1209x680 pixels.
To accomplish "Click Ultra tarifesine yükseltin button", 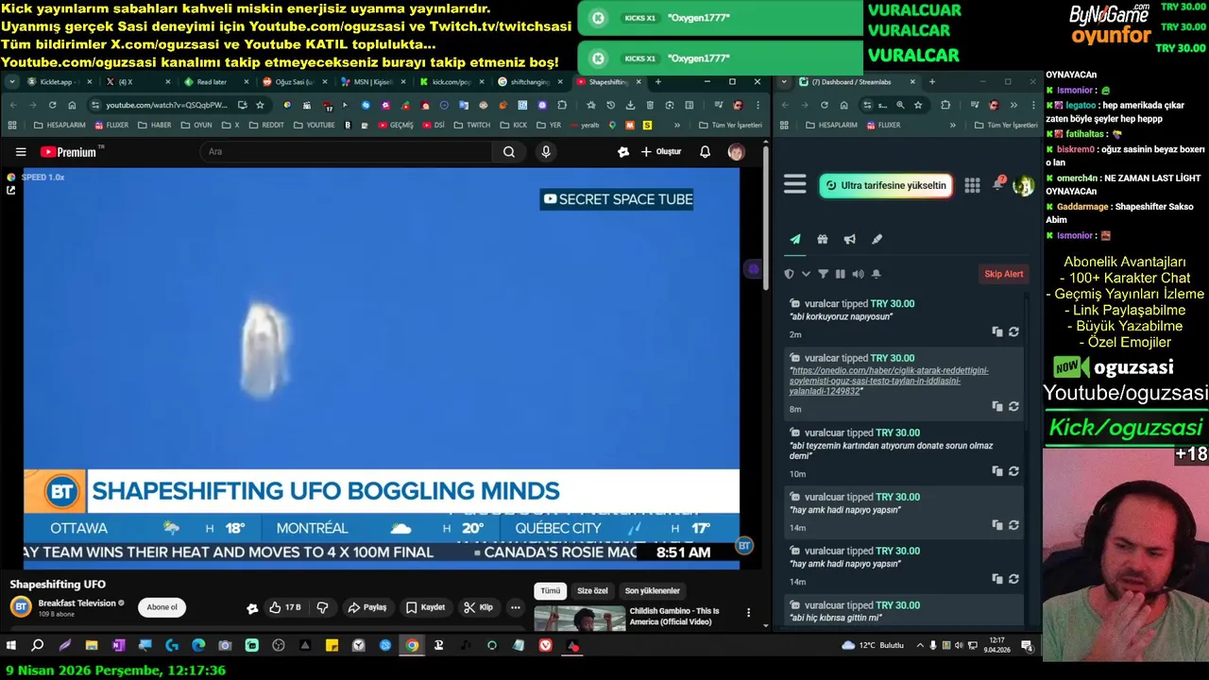I will (x=886, y=185).
